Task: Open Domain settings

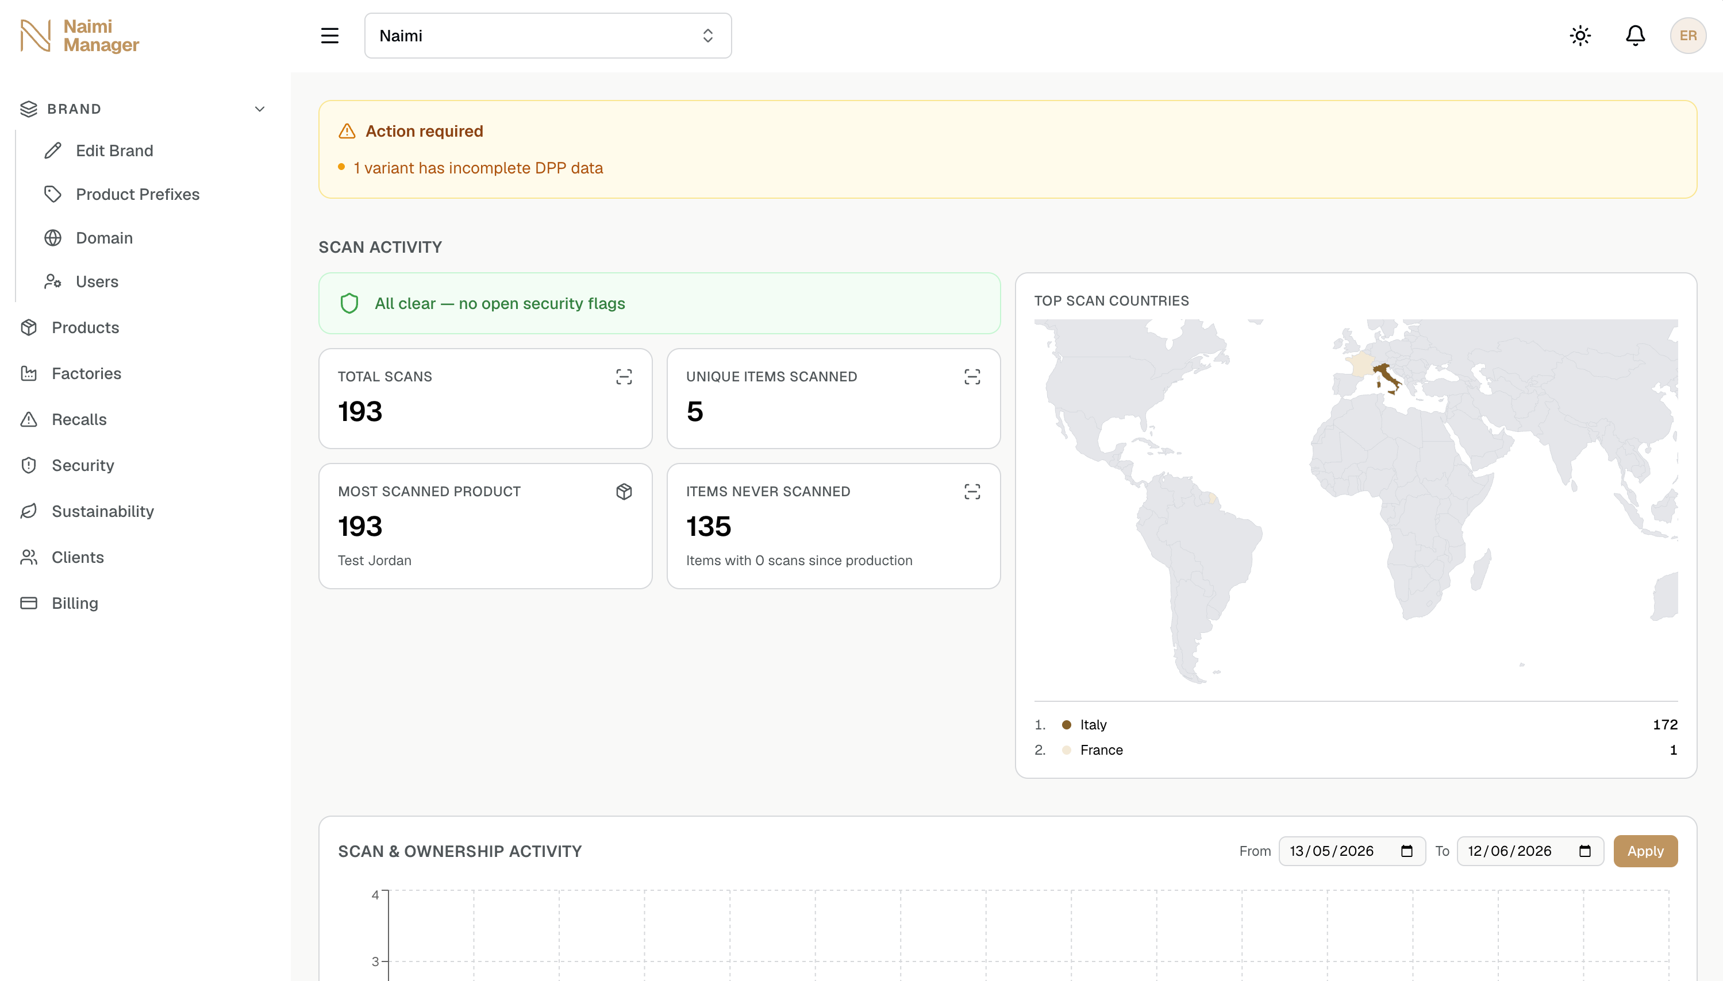Action: (104, 238)
